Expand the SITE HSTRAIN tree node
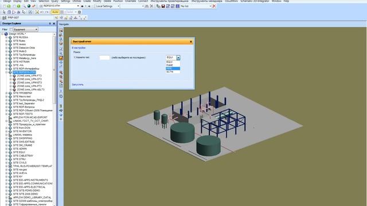The image size is (367, 206). click(6, 62)
